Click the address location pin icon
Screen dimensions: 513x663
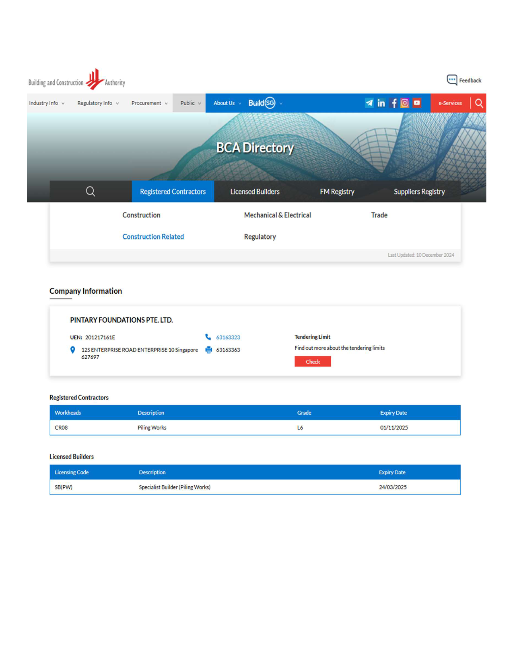pos(72,350)
